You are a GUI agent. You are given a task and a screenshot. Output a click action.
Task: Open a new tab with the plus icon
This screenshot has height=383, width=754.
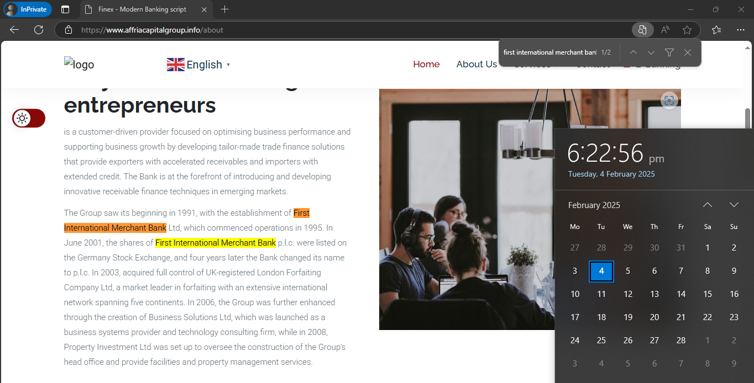tap(224, 9)
